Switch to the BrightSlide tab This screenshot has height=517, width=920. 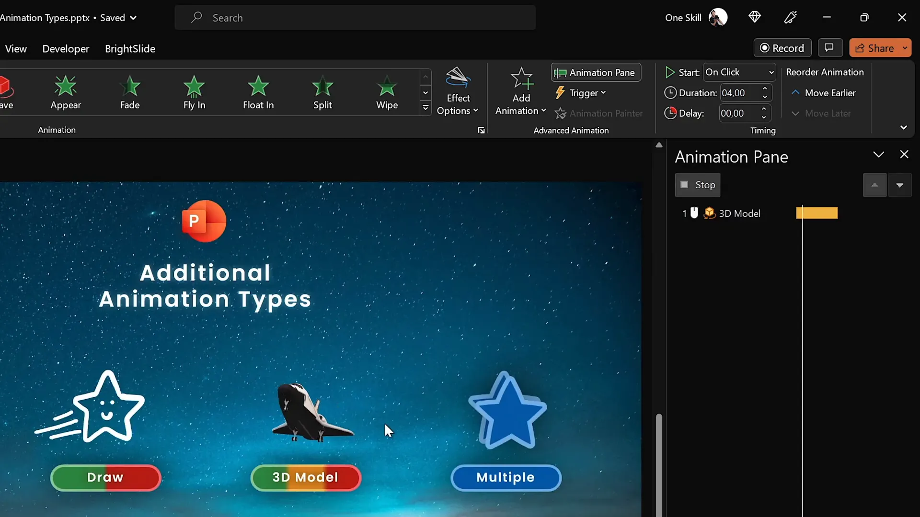130,49
